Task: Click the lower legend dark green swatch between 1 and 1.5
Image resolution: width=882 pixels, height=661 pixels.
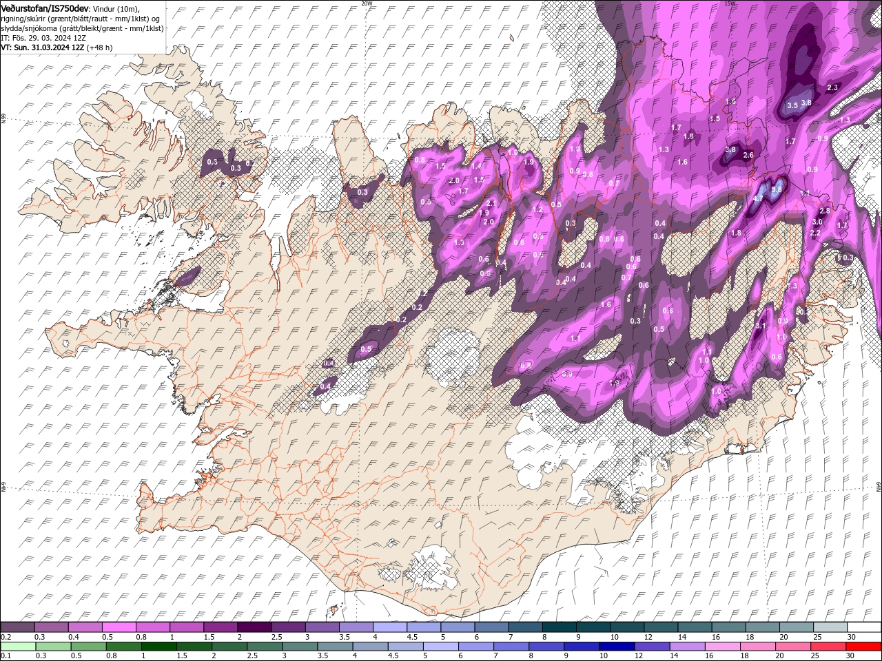Action: click(158, 646)
